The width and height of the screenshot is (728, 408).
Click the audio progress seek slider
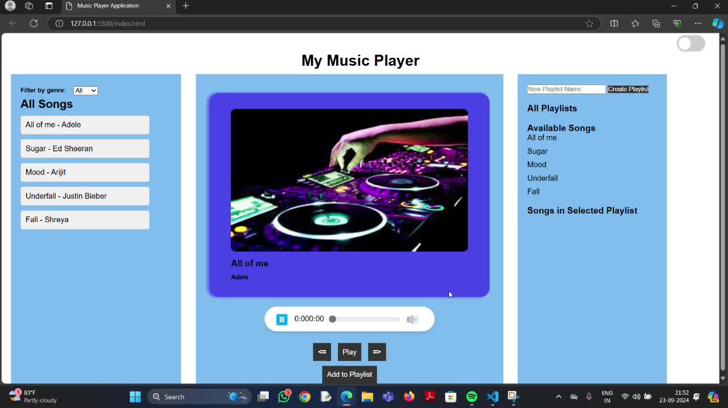(365, 320)
